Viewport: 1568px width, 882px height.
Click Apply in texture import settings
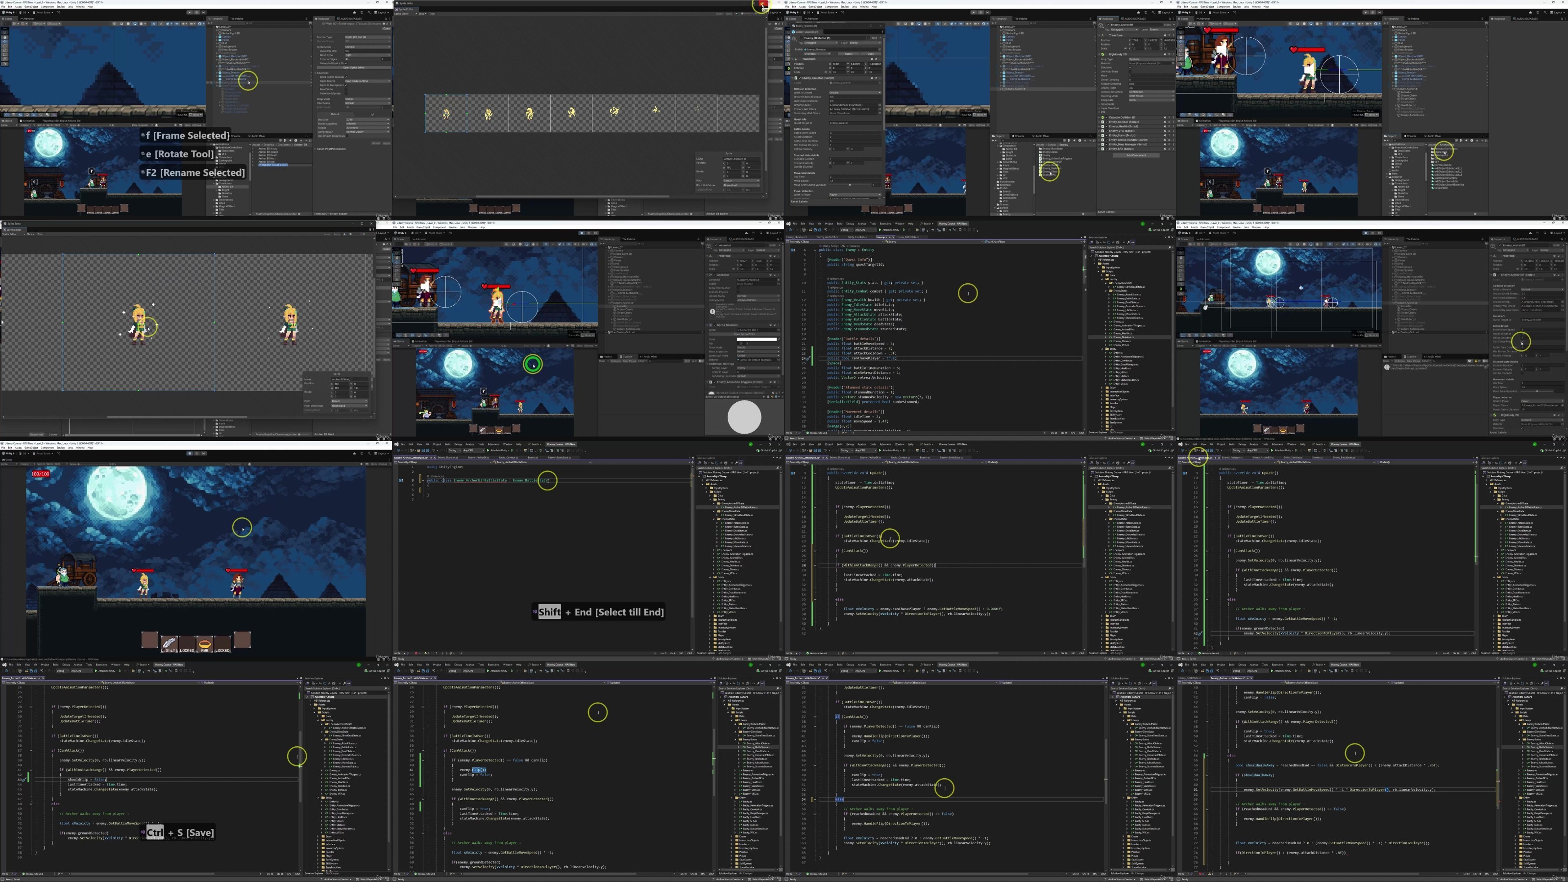click(387, 144)
